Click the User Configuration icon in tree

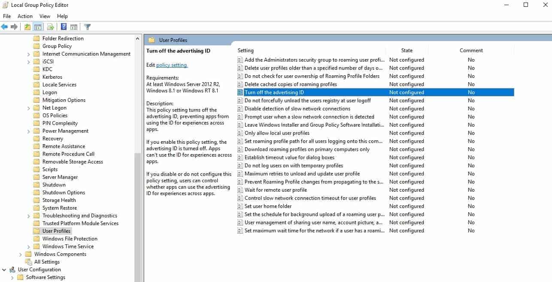(x=12, y=270)
